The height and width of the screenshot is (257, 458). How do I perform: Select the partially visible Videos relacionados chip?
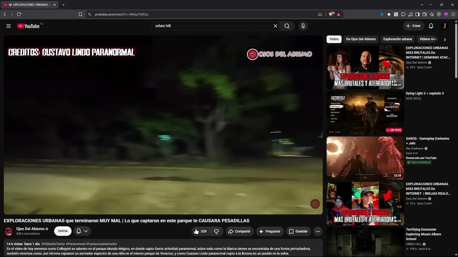coord(428,39)
